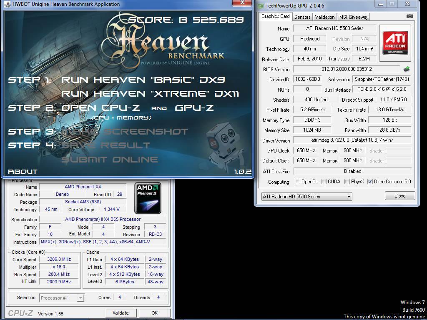Click Run Heaven "Xtreme" DX11
The width and height of the screenshot is (427, 320).
point(150,94)
